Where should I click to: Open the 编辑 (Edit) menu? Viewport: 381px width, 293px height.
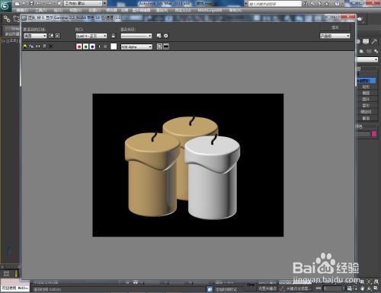pos(22,10)
